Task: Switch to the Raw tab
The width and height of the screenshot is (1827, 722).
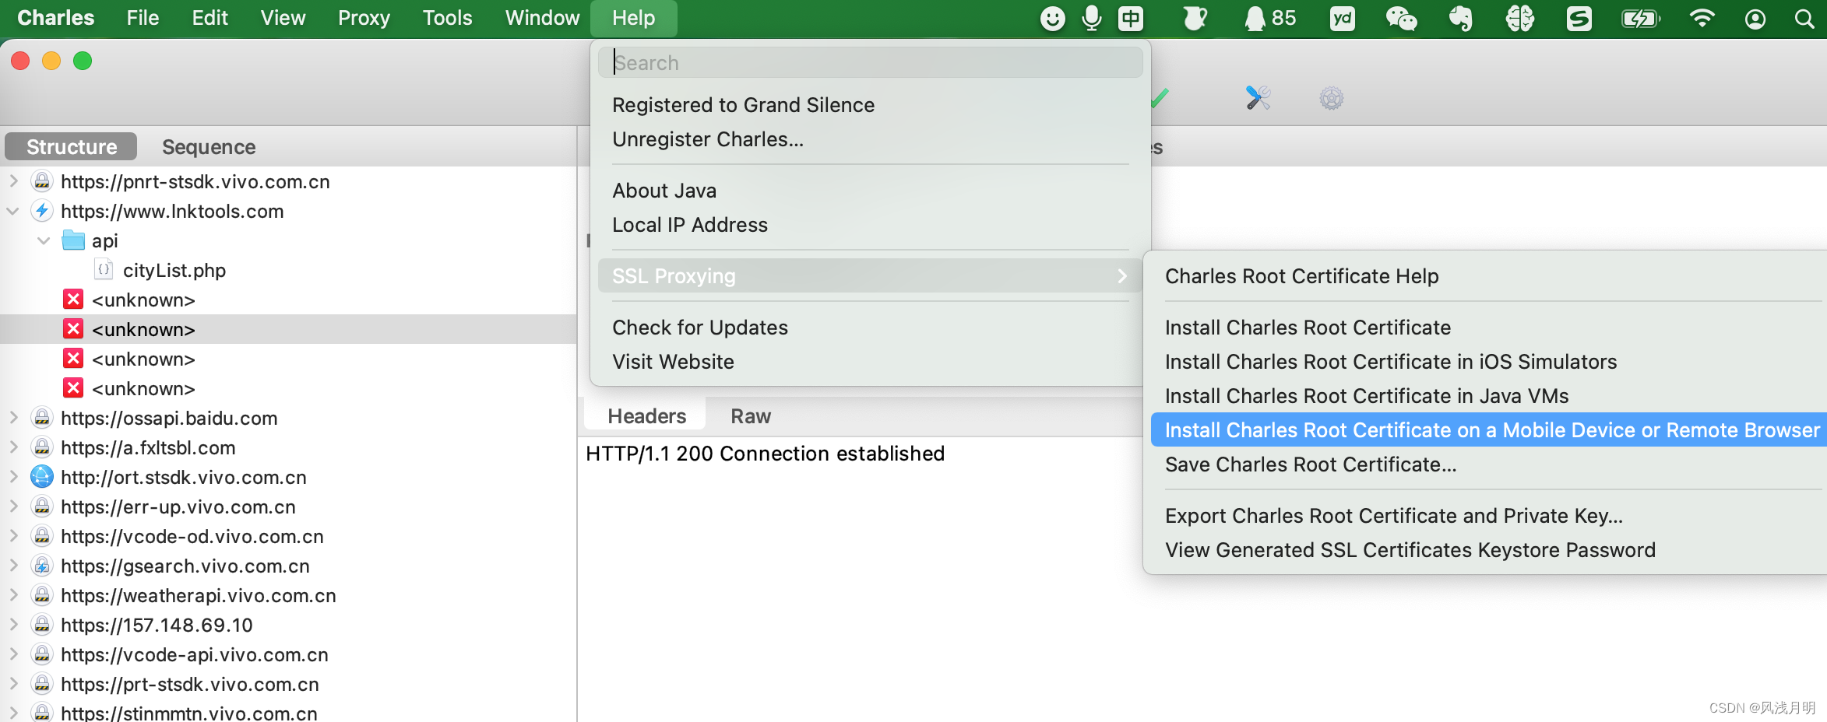Action: (x=751, y=416)
